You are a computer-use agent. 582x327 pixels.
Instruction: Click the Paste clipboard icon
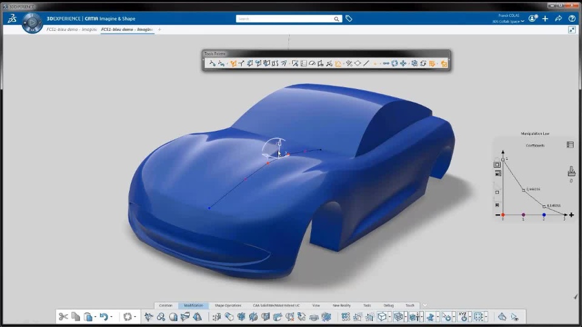[88, 317]
